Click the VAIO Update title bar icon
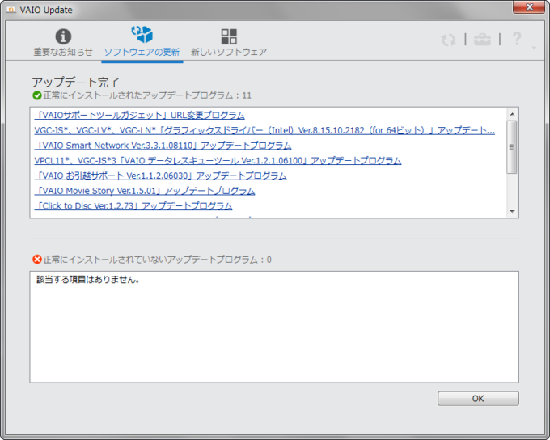 point(12,9)
